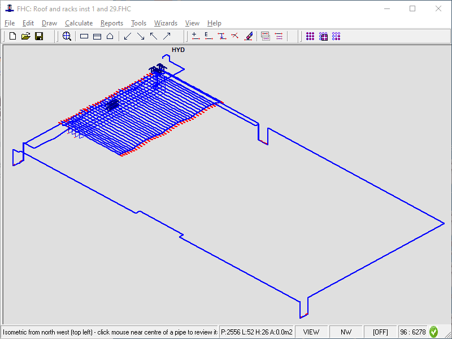Viewport: 452px width, 339px height.
Task: Select the add pipe node tool
Action: 195,36
